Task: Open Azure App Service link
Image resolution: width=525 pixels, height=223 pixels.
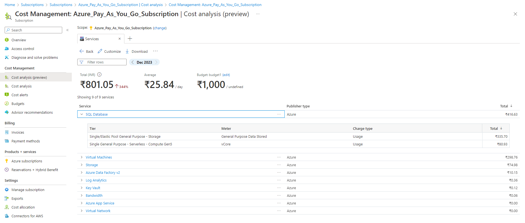Action: [100, 203]
